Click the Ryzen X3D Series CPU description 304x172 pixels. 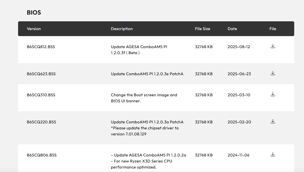click(x=142, y=164)
